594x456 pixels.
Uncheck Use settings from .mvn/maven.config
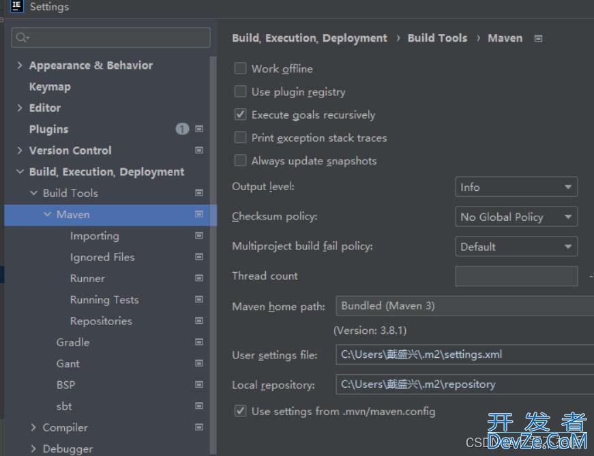click(241, 411)
